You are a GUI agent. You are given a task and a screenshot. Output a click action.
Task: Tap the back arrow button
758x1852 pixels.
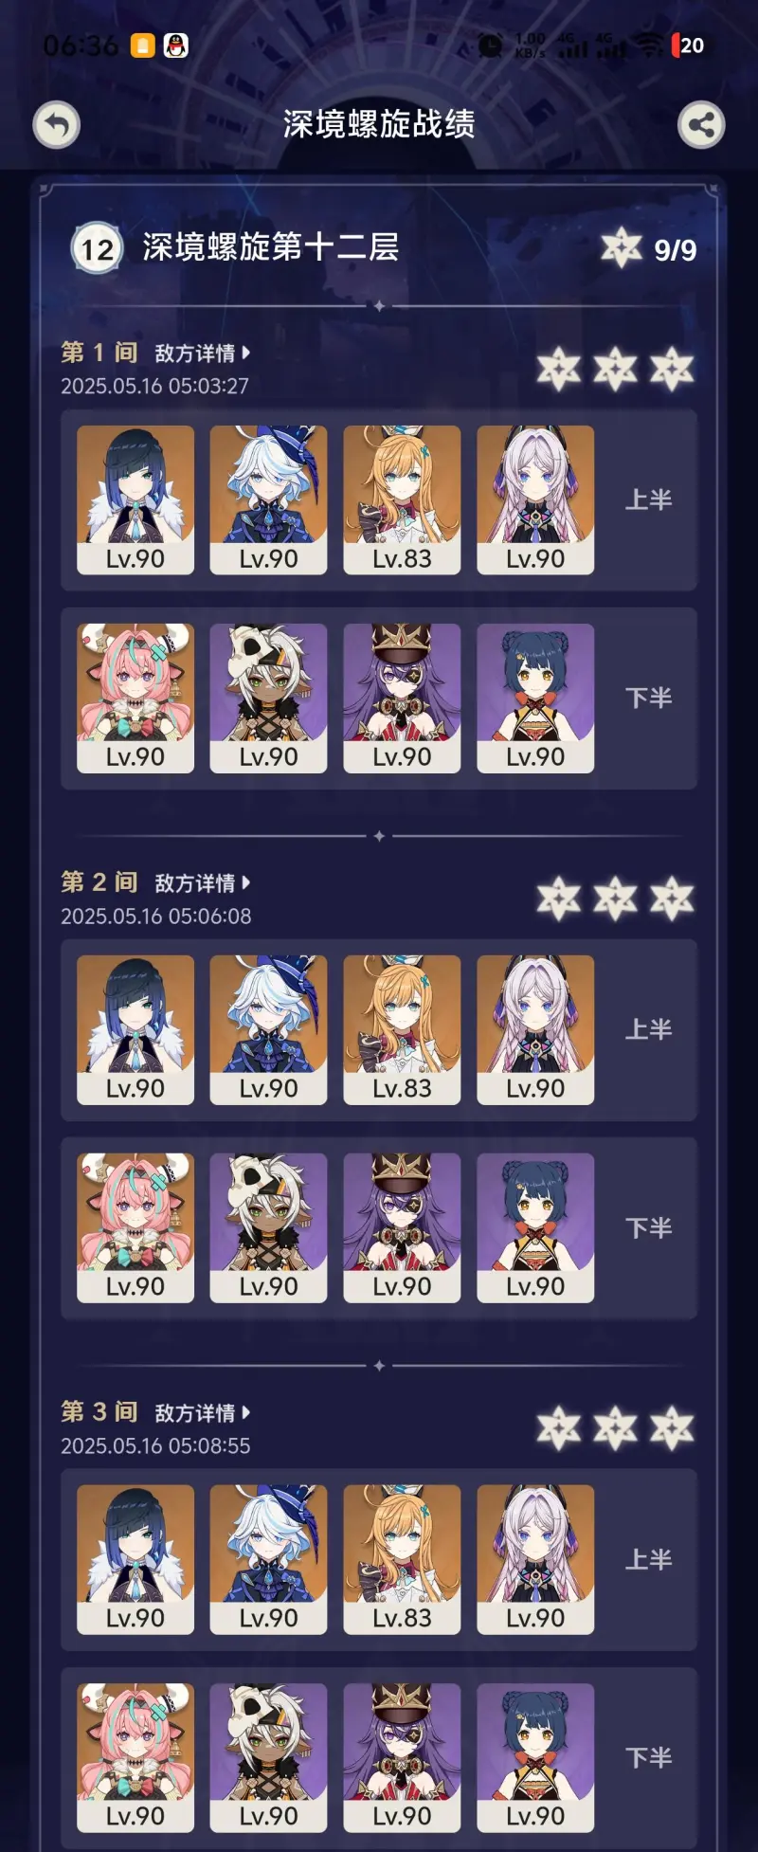[57, 125]
